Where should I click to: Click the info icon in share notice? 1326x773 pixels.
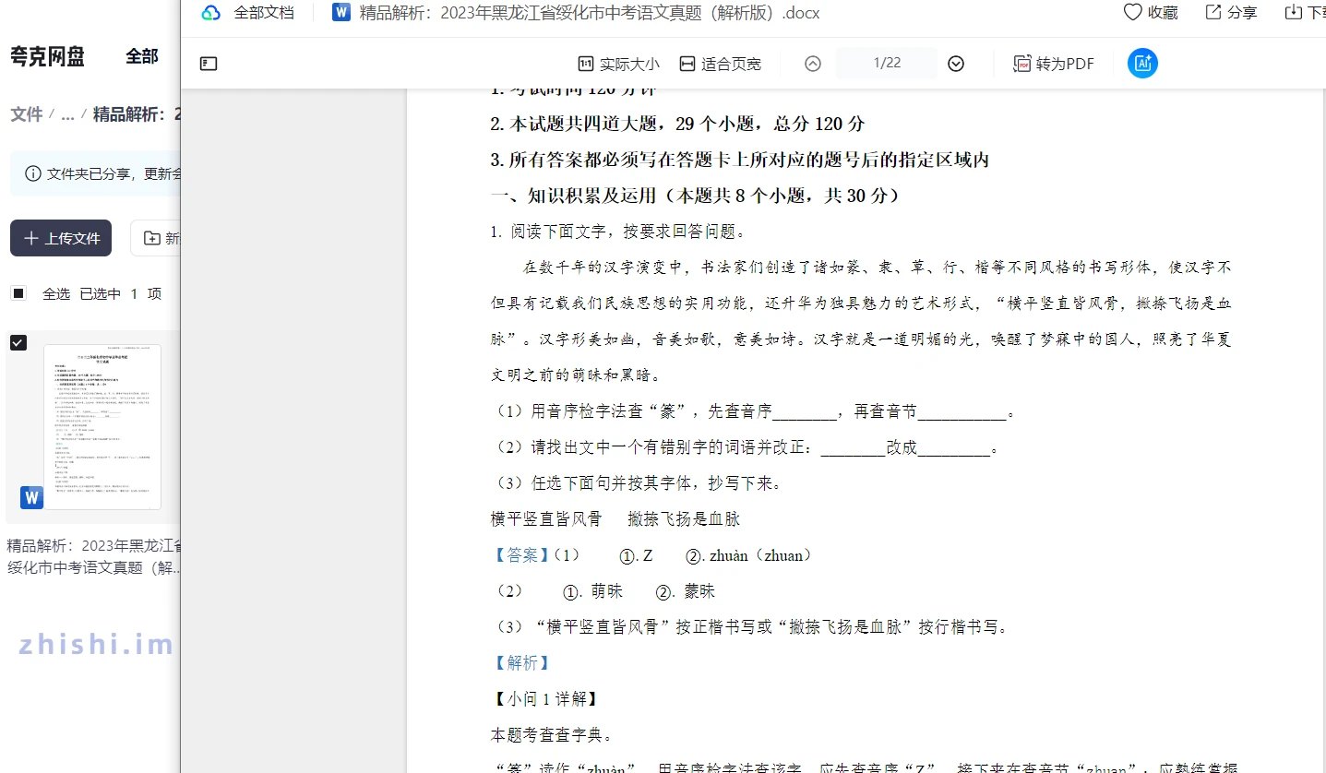pos(33,173)
